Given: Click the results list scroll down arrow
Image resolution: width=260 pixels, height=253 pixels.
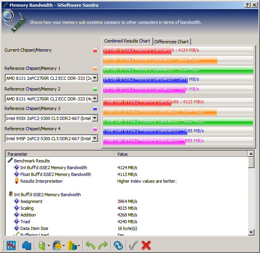Looking at the screenshot, I should point(251,232).
